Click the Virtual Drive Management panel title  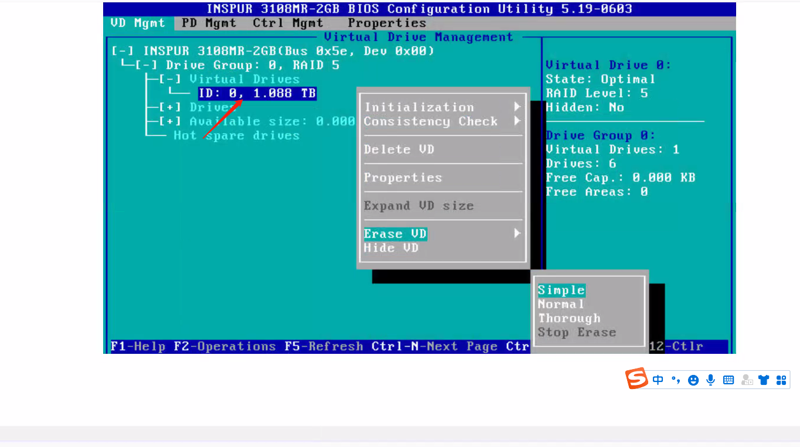419,37
